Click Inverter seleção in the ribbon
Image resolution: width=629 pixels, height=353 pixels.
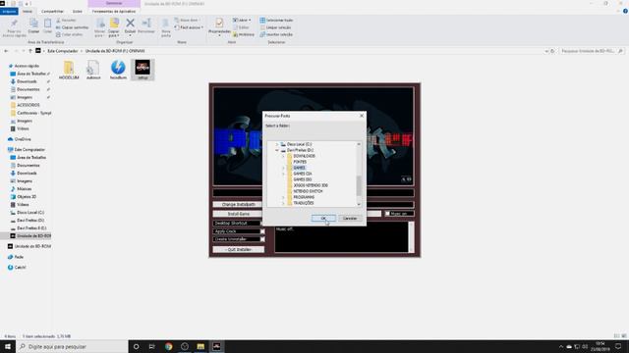(276, 34)
